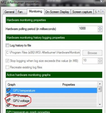The width and height of the screenshot is (106, 113).
Task: Click the hardware polling period field
Action: point(88,29)
